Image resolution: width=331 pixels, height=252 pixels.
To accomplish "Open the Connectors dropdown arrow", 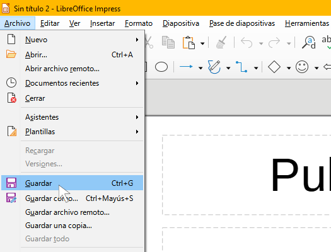I will [x=256, y=68].
